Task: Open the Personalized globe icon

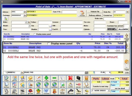Action: 54,85
